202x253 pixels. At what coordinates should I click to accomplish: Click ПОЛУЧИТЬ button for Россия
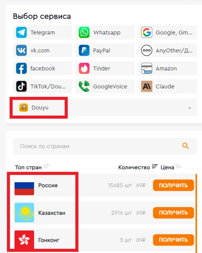tap(173, 185)
